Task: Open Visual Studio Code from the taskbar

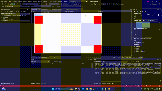Action: (102, 89)
